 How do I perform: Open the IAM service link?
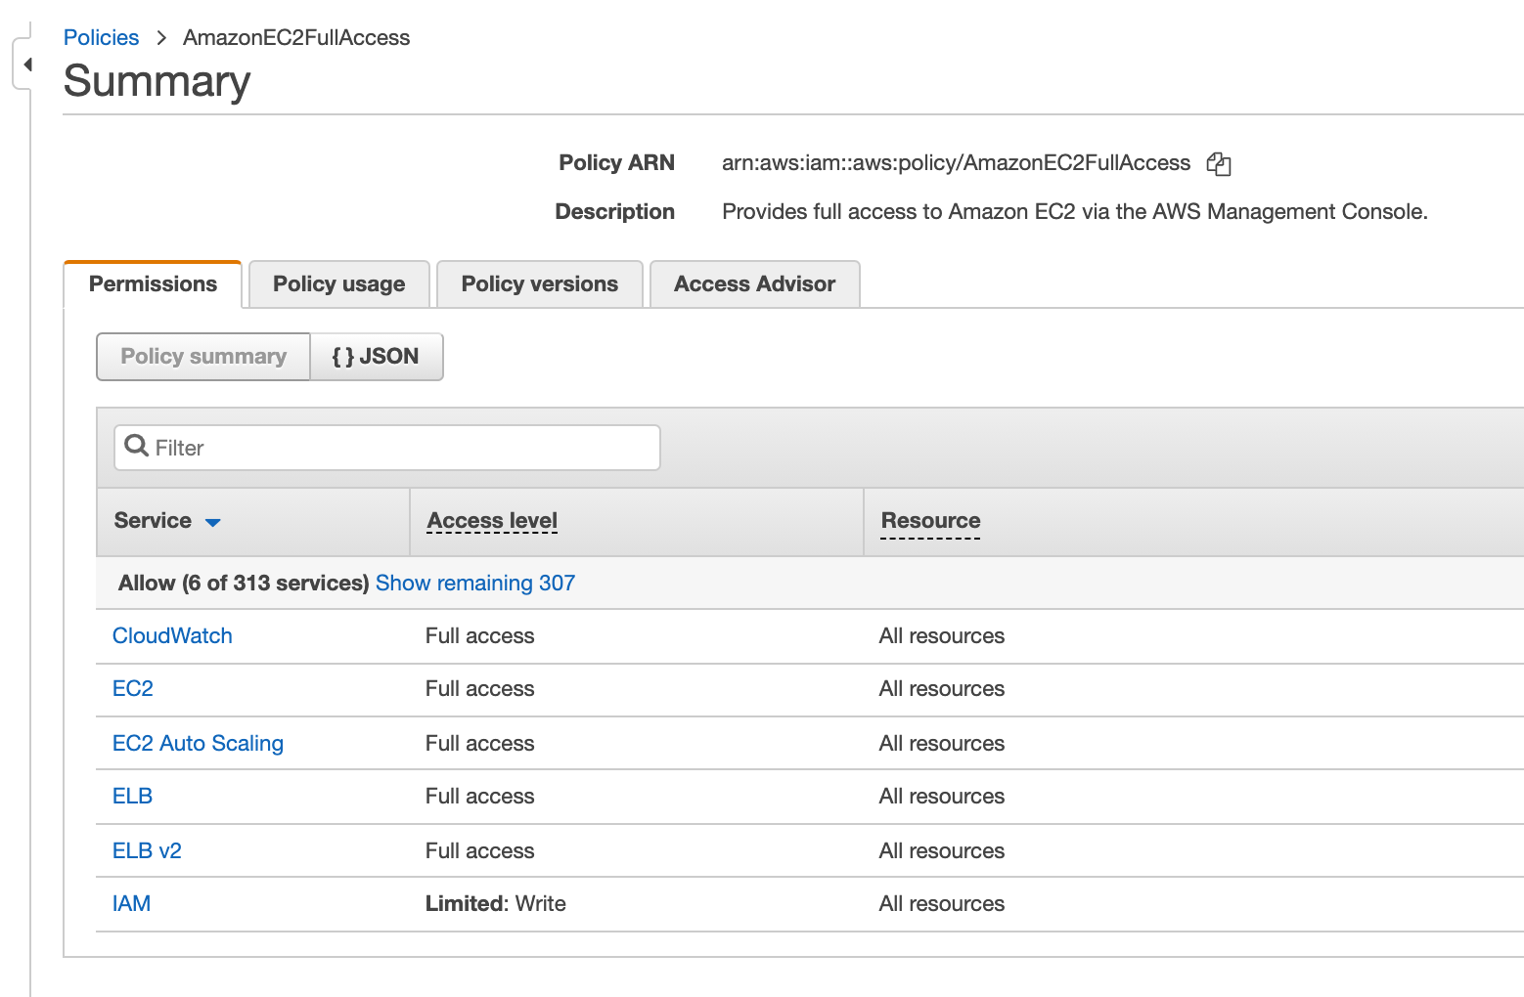pyautogui.click(x=131, y=903)
